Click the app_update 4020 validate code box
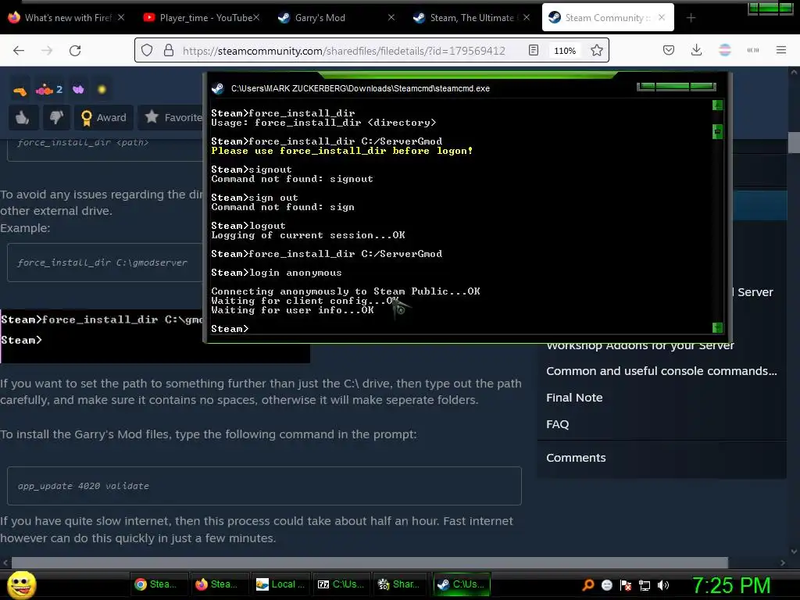800x600 pixels. [264, 486]
